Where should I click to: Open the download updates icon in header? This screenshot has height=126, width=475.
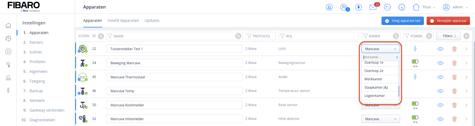click(359, 7)
